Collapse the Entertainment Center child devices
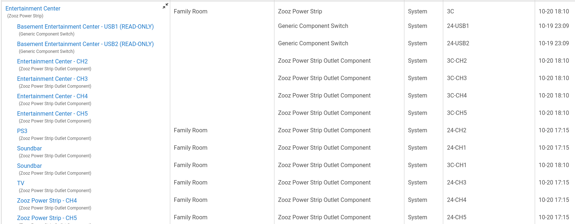 pyautogui.click(x=165, y=6)
